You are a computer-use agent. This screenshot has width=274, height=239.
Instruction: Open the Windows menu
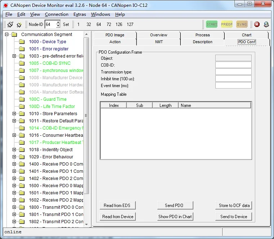100,14
